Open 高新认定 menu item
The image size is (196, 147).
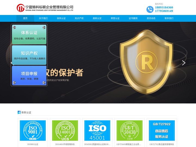coord(97,19)
